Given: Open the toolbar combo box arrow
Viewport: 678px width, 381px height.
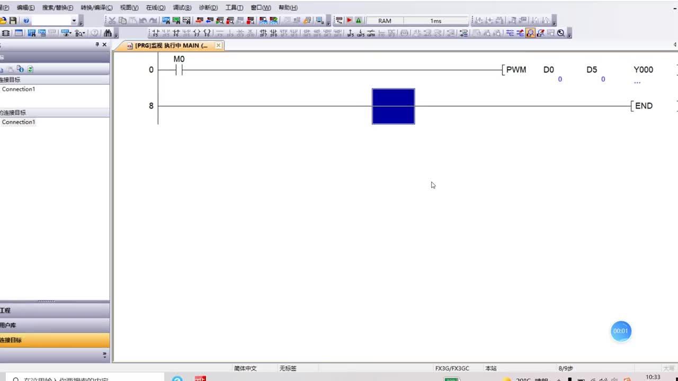Looking at the screenshot, I should (x=74, y=21).
